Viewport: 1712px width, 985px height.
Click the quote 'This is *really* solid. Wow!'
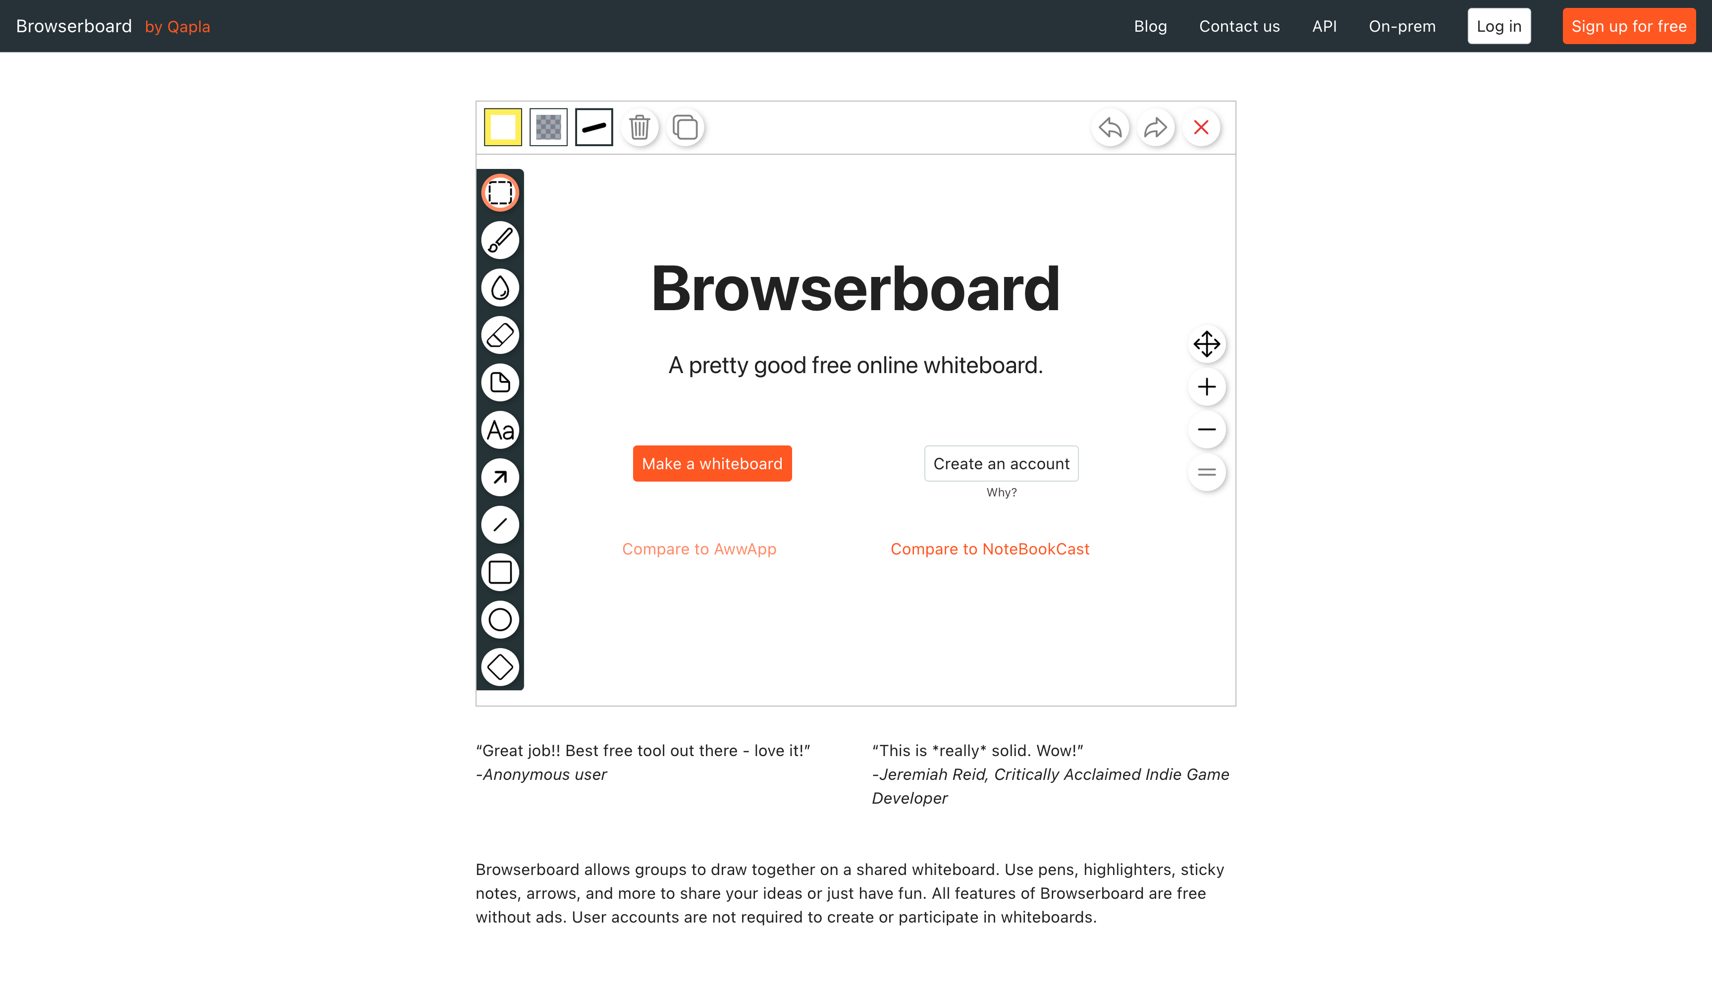click(978, 751)
